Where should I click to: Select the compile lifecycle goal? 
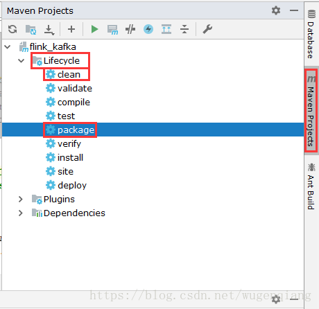pos(68,103)
